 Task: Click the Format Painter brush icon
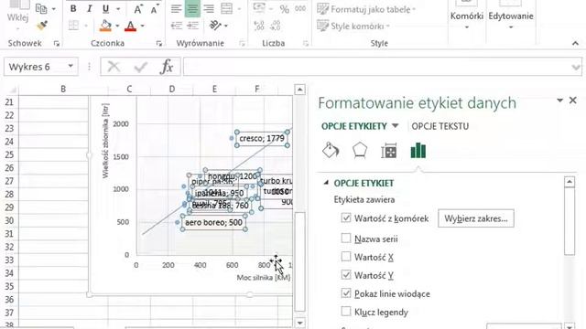(x=42, y=26)
